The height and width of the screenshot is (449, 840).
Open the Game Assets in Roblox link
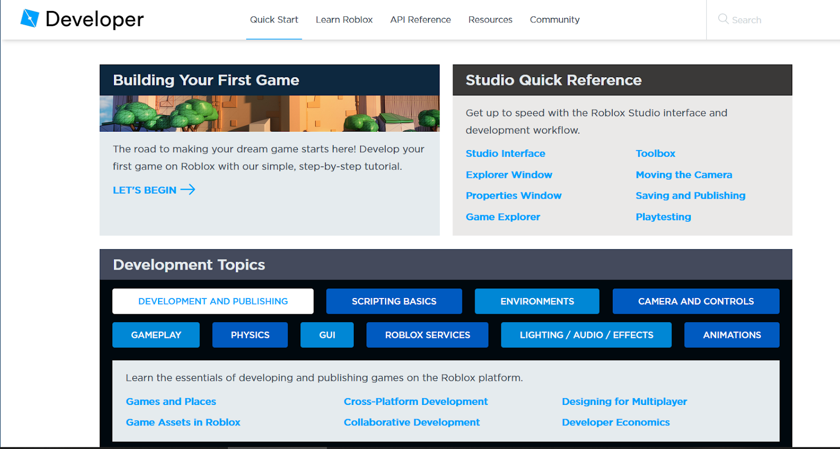(x=183, y=422)
